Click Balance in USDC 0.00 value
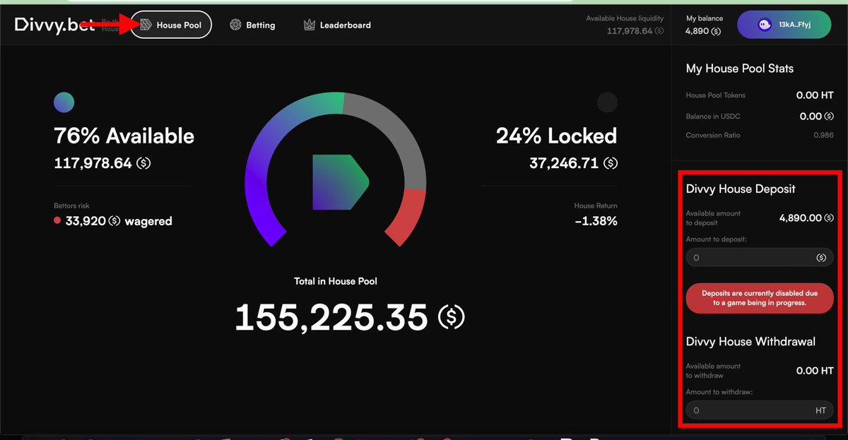The height and width of the screenshot is (440, 848). tap(811, 116)
